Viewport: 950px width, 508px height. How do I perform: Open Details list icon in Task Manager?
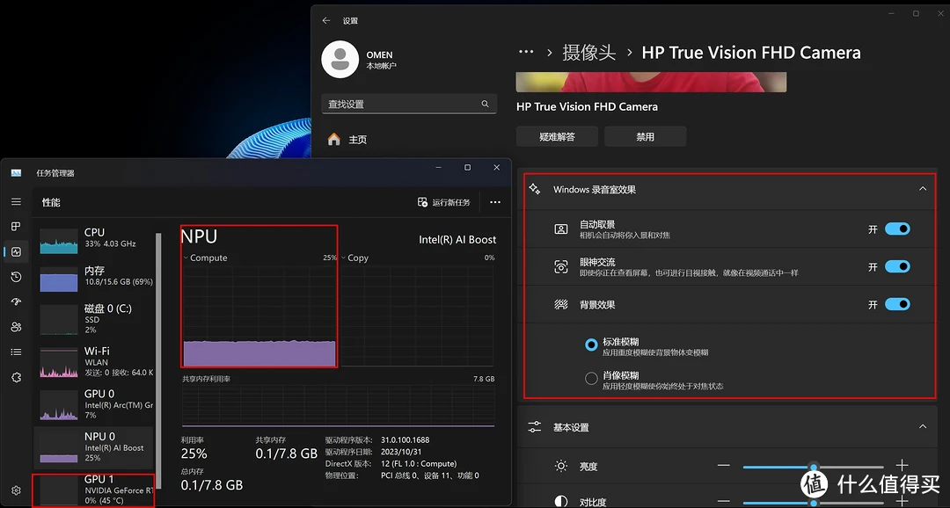(x=17, y=352)
